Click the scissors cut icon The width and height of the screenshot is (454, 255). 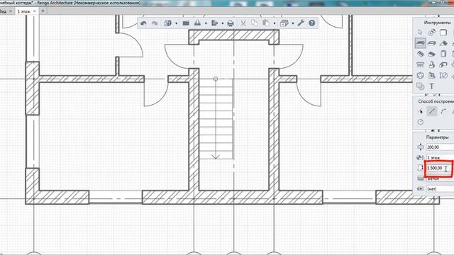(x=243, y=23)
